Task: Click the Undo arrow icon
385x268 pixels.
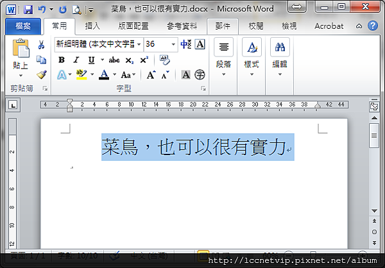Action: 42,10
